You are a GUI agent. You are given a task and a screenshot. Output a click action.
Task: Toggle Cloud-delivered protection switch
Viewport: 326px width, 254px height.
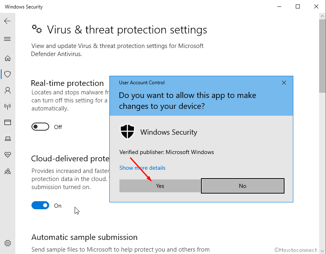tap(40, 205)
